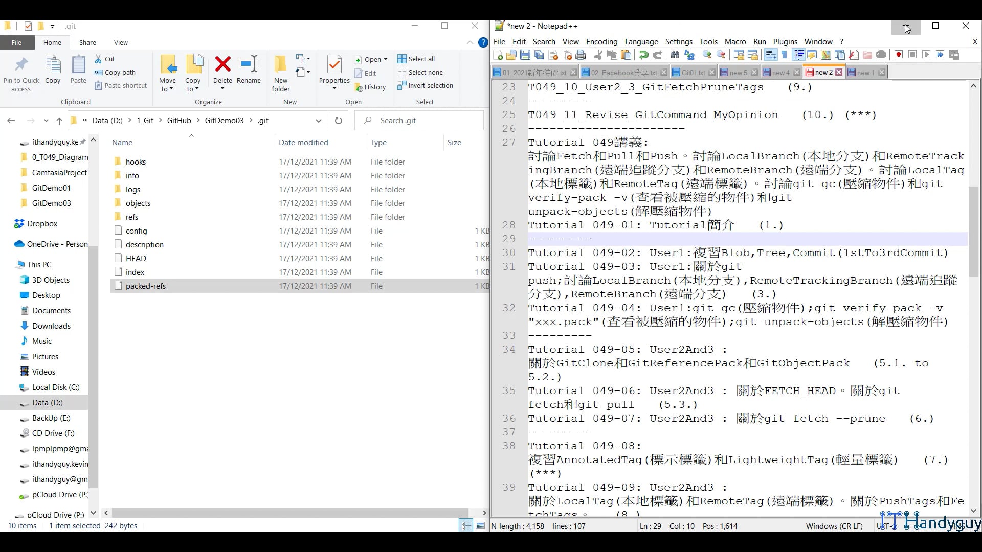
Task: Start macro recording in Notepad++
Action: pos(898,55)
